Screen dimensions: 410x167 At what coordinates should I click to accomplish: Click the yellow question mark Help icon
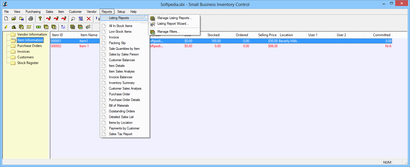click(40, 19)
